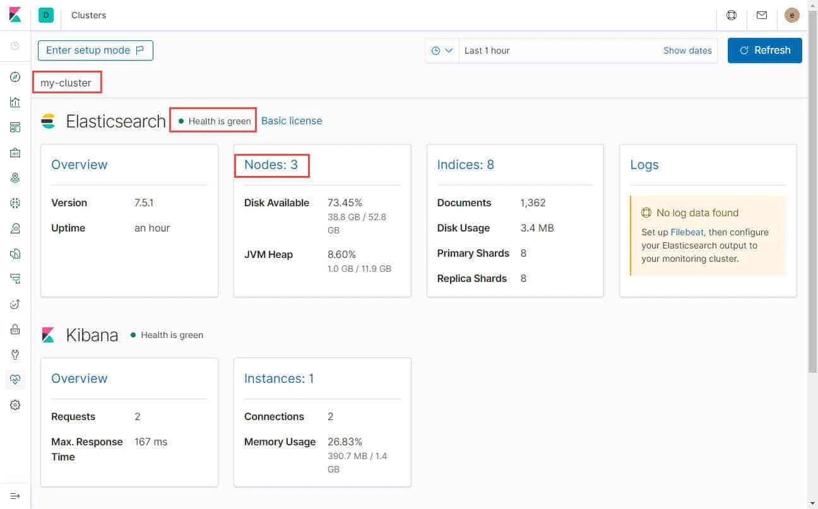This screenshot has height=509, width=818.
Task: Refresh the monitoring data
Action: coord(764,50)
